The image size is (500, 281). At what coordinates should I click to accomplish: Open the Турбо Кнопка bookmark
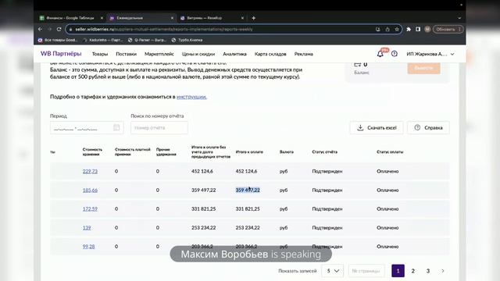187,40
